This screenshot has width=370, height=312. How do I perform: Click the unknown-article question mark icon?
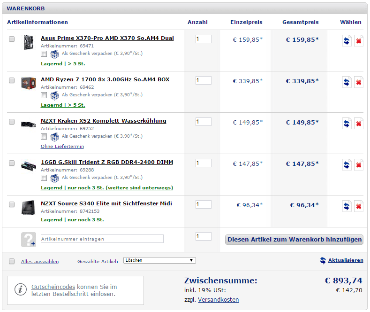coord(28,239)
